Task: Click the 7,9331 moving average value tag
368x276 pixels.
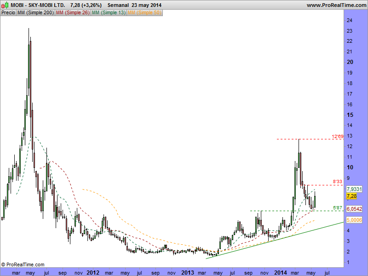Action: [x=354, y=189]
